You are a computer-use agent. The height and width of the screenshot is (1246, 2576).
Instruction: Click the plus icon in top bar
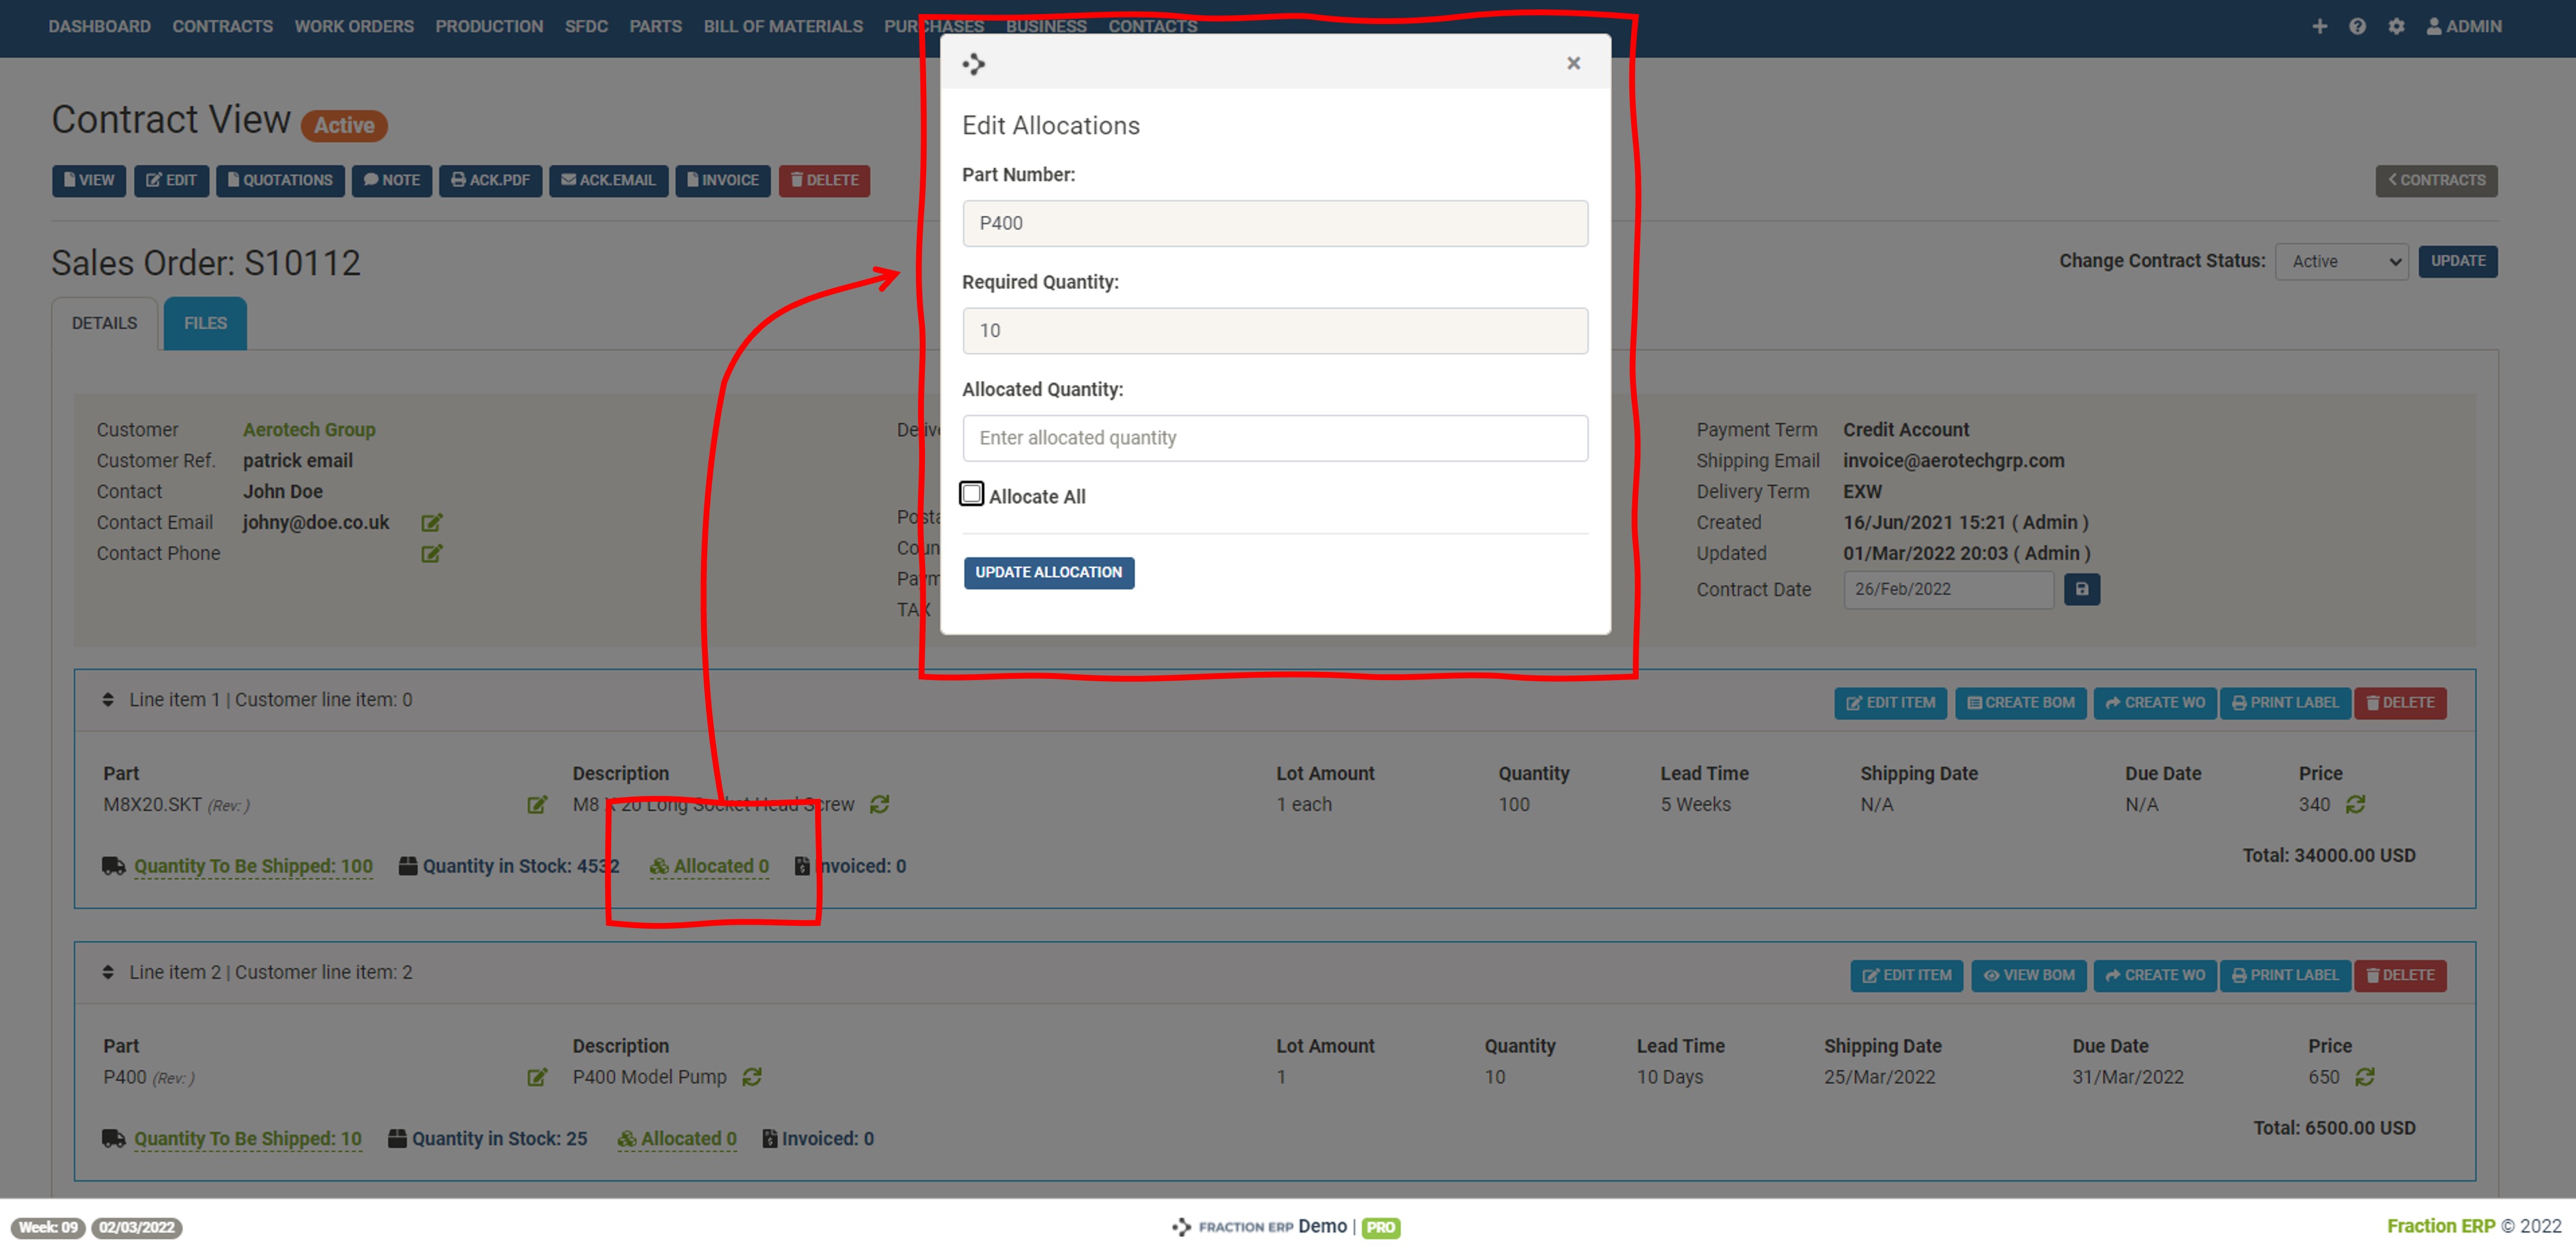pos(2319,26)
